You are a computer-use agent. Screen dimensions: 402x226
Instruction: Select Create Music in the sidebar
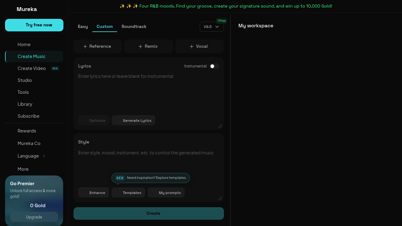(34, 56)
